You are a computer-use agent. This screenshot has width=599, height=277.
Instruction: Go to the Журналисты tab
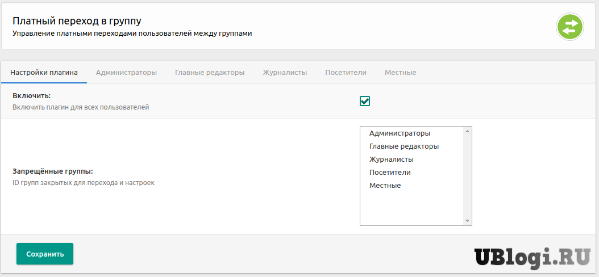point(285,73)
